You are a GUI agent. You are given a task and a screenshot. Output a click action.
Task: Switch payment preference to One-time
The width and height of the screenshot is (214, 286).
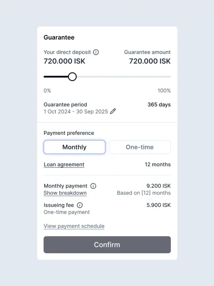[139, 147]
